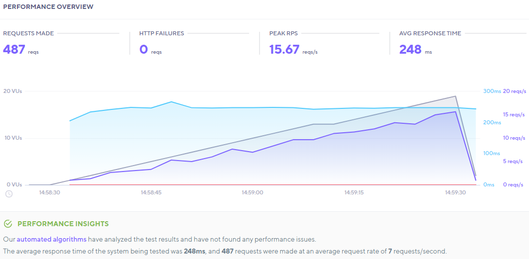Image resolution: width=529 pixels, height=259 pixels.
Task: Click the clock icon below the chart
Action: pos(9,193)
